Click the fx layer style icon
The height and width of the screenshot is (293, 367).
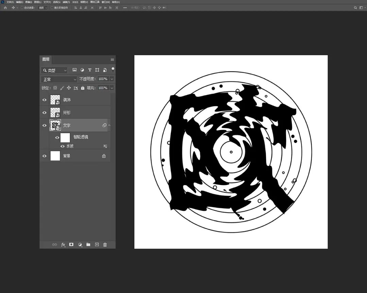[x=63, y=244]
